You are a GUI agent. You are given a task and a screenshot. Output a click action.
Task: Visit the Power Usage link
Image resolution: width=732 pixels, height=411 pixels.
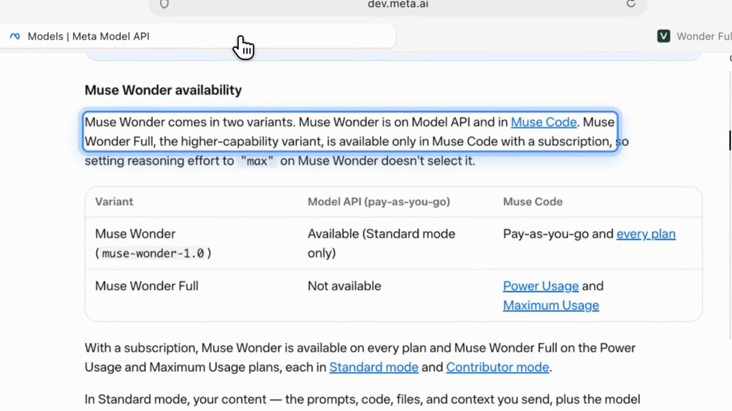[540, 286]
